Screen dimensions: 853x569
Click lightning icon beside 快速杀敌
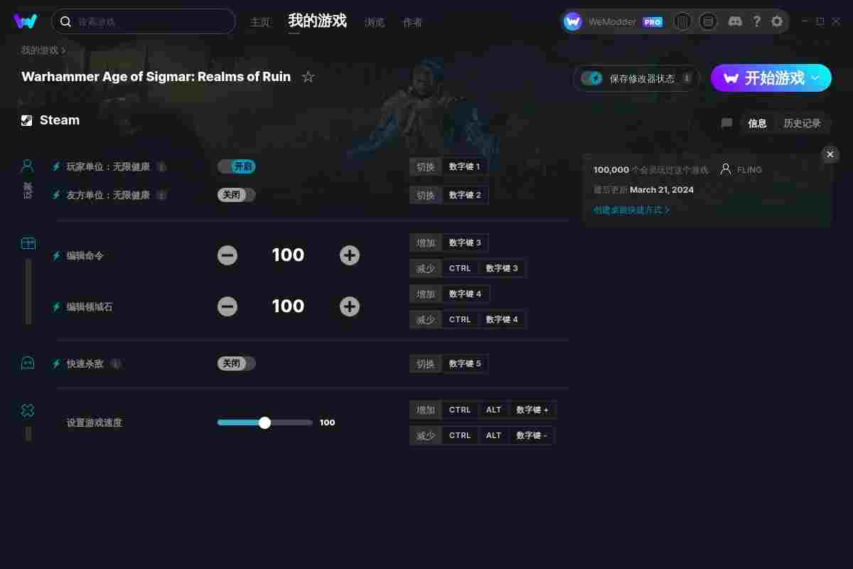[56, 363]
